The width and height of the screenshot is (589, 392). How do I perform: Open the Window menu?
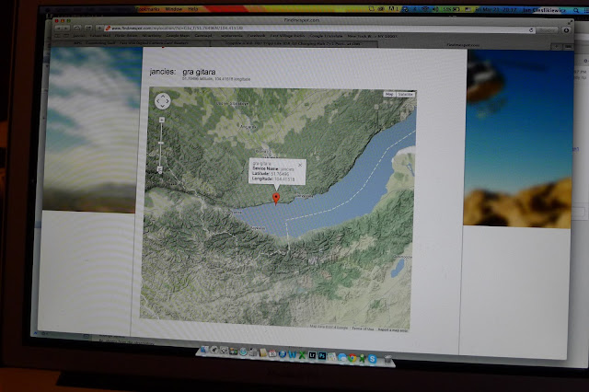174,8
